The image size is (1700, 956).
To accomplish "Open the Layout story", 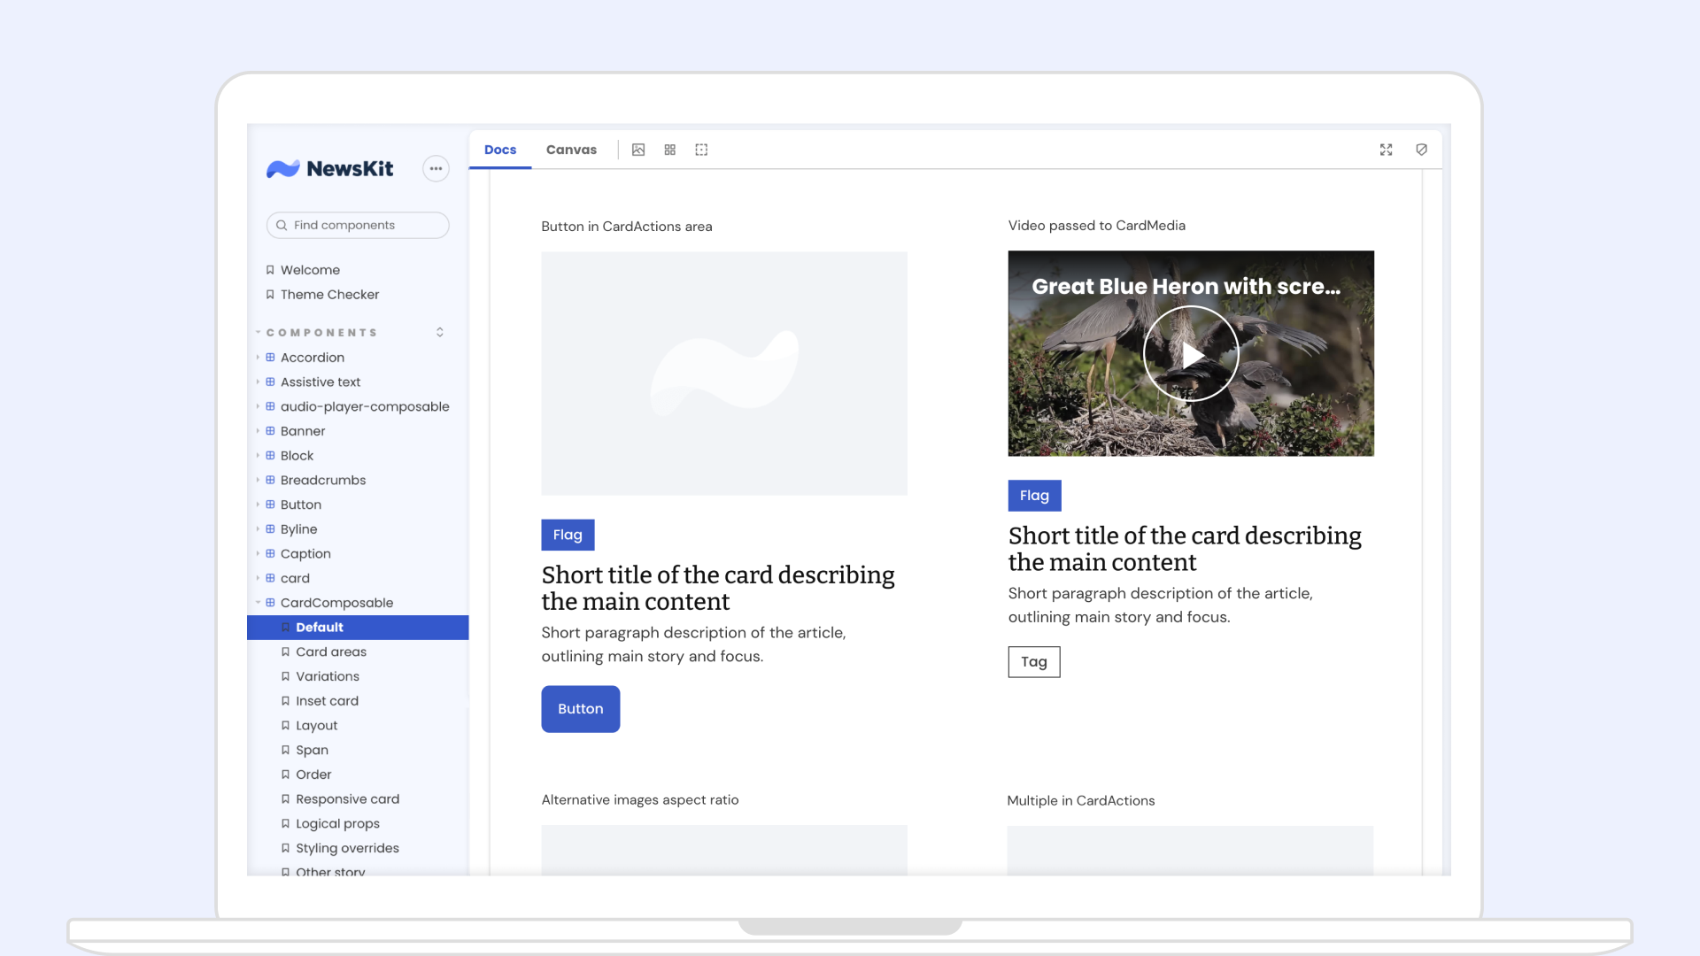I will pos(316,725).
